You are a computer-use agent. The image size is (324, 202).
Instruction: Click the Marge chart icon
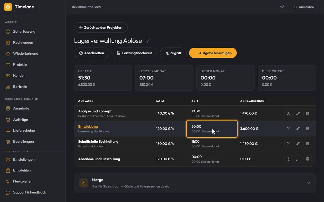pyautogui.click(x=84, y=183)
